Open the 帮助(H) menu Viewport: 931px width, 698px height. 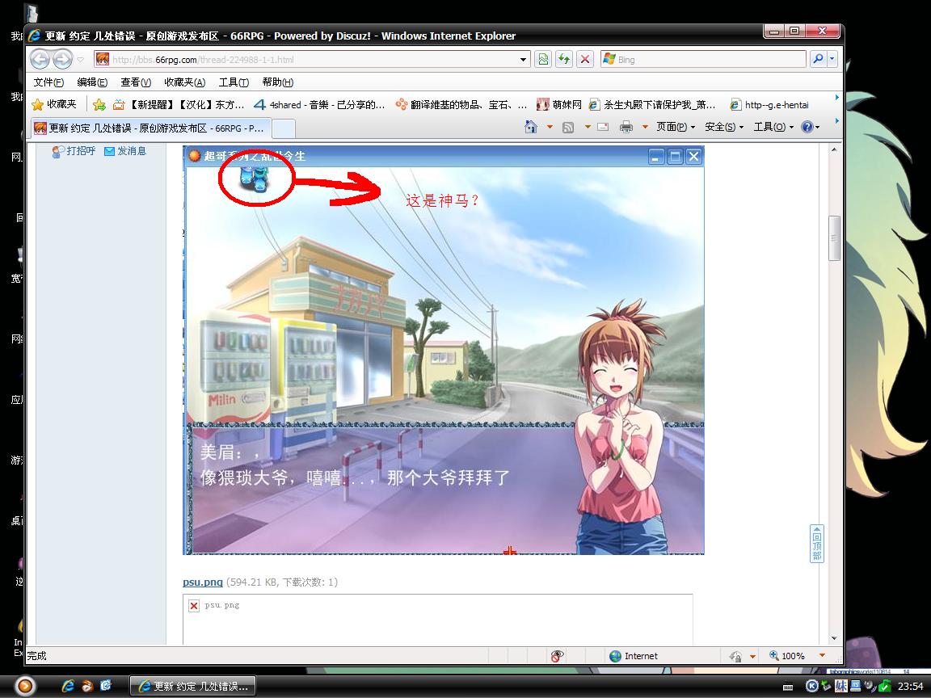coord(278,82)
